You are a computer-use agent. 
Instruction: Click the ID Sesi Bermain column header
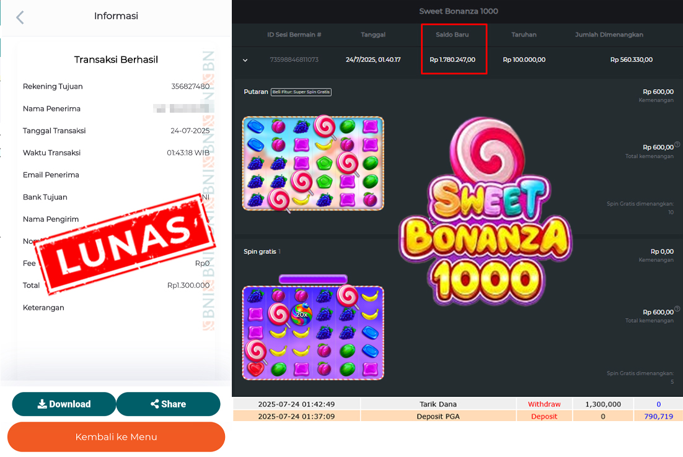coord(294,35)
